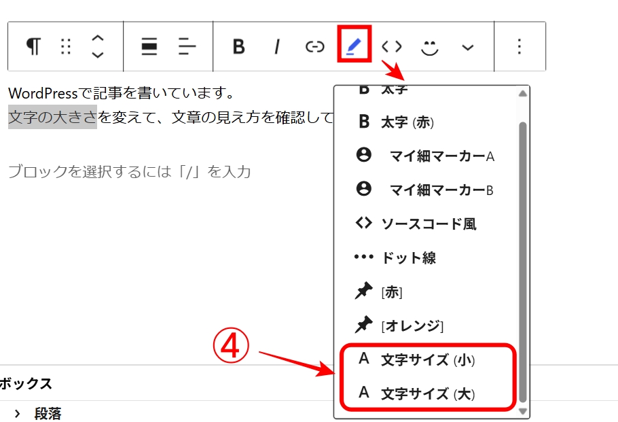Move block down with the down chevron

tap(97, 54)
